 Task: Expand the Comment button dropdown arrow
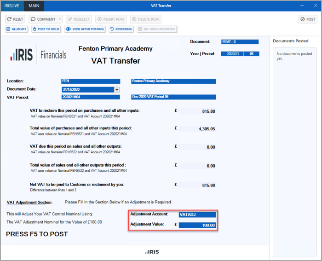coord(59,19)
